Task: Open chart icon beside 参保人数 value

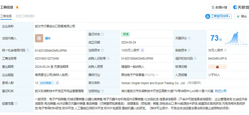Action: point(57,83)
